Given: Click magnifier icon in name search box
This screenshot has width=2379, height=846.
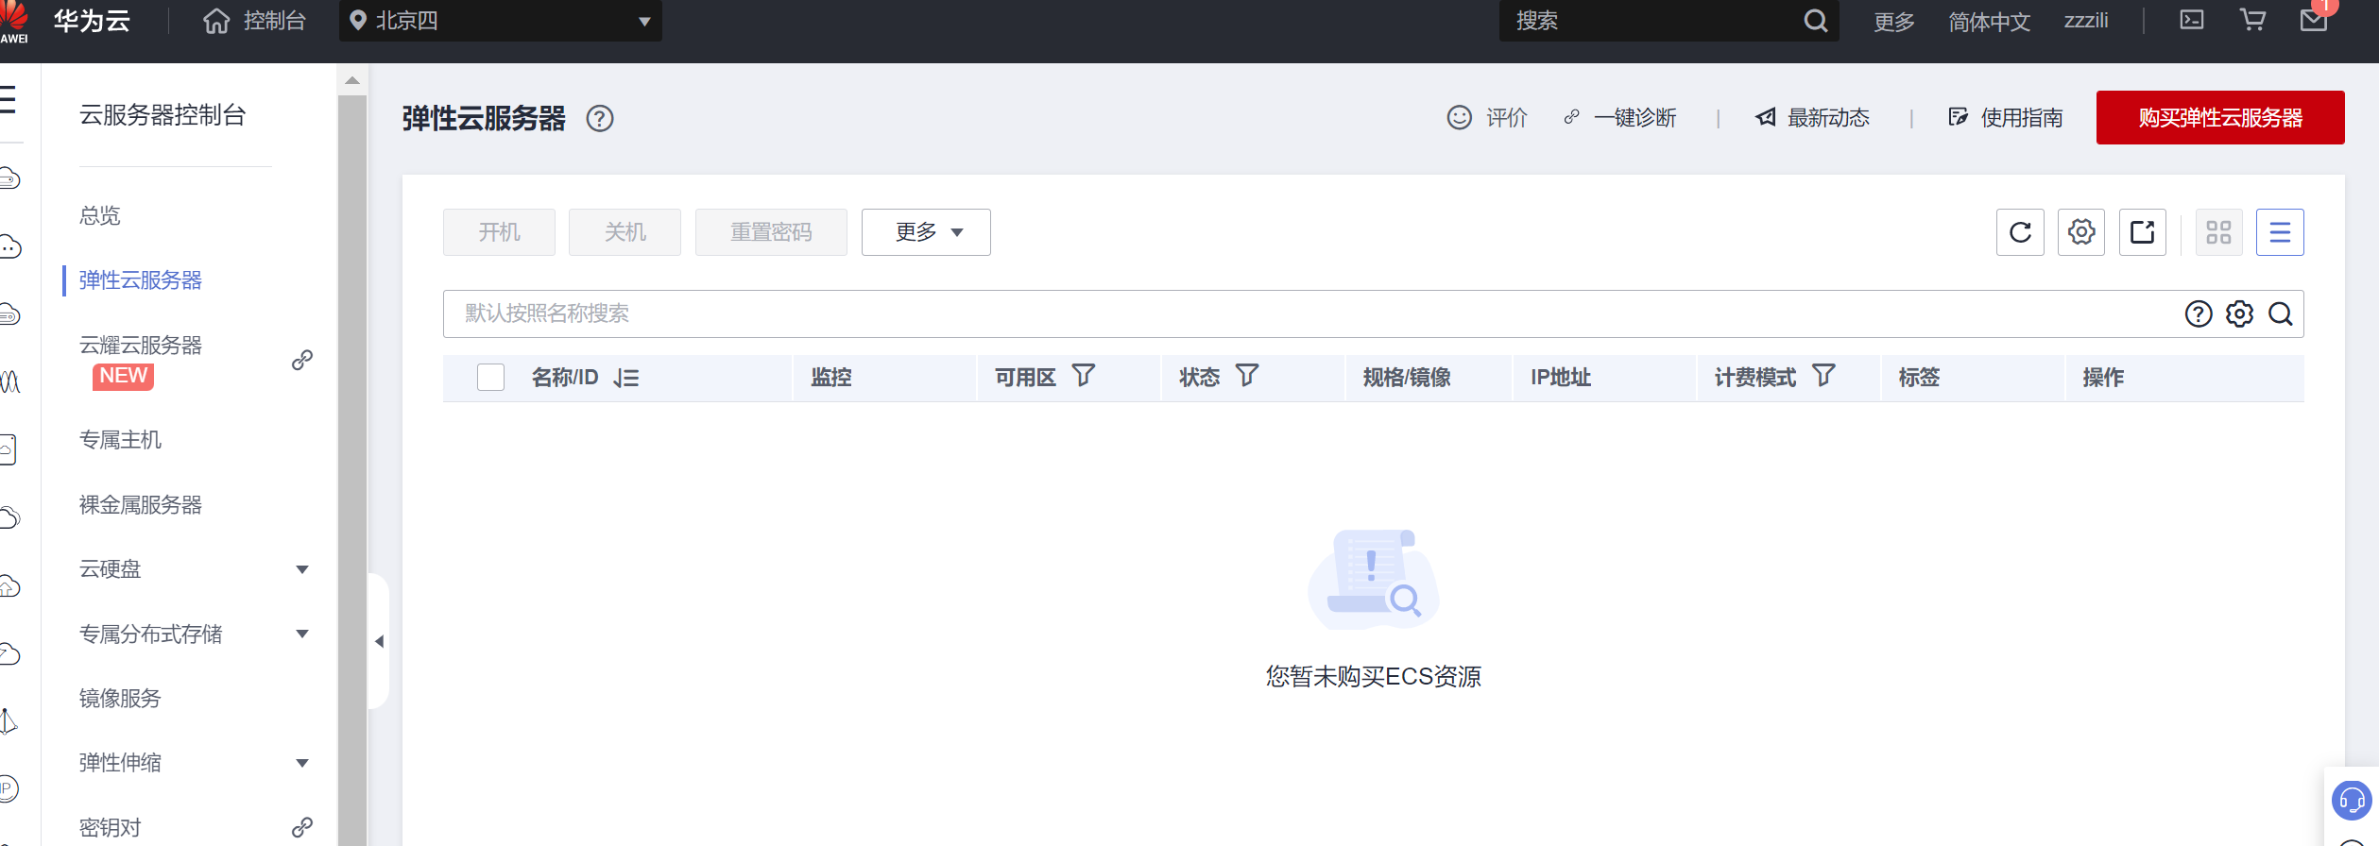Looking at the screenshot, I should tap(2281, 313).
